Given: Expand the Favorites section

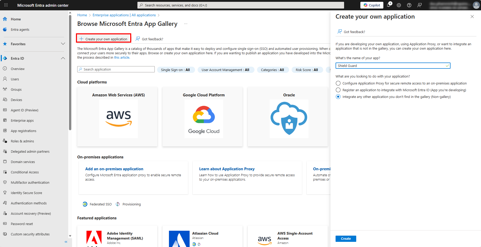Looking at the screenshot, I should pyautogui.click(x=63, y=44).
